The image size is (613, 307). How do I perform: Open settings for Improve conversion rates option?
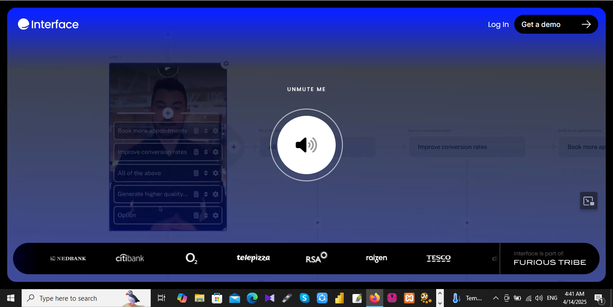coord(215,152)
